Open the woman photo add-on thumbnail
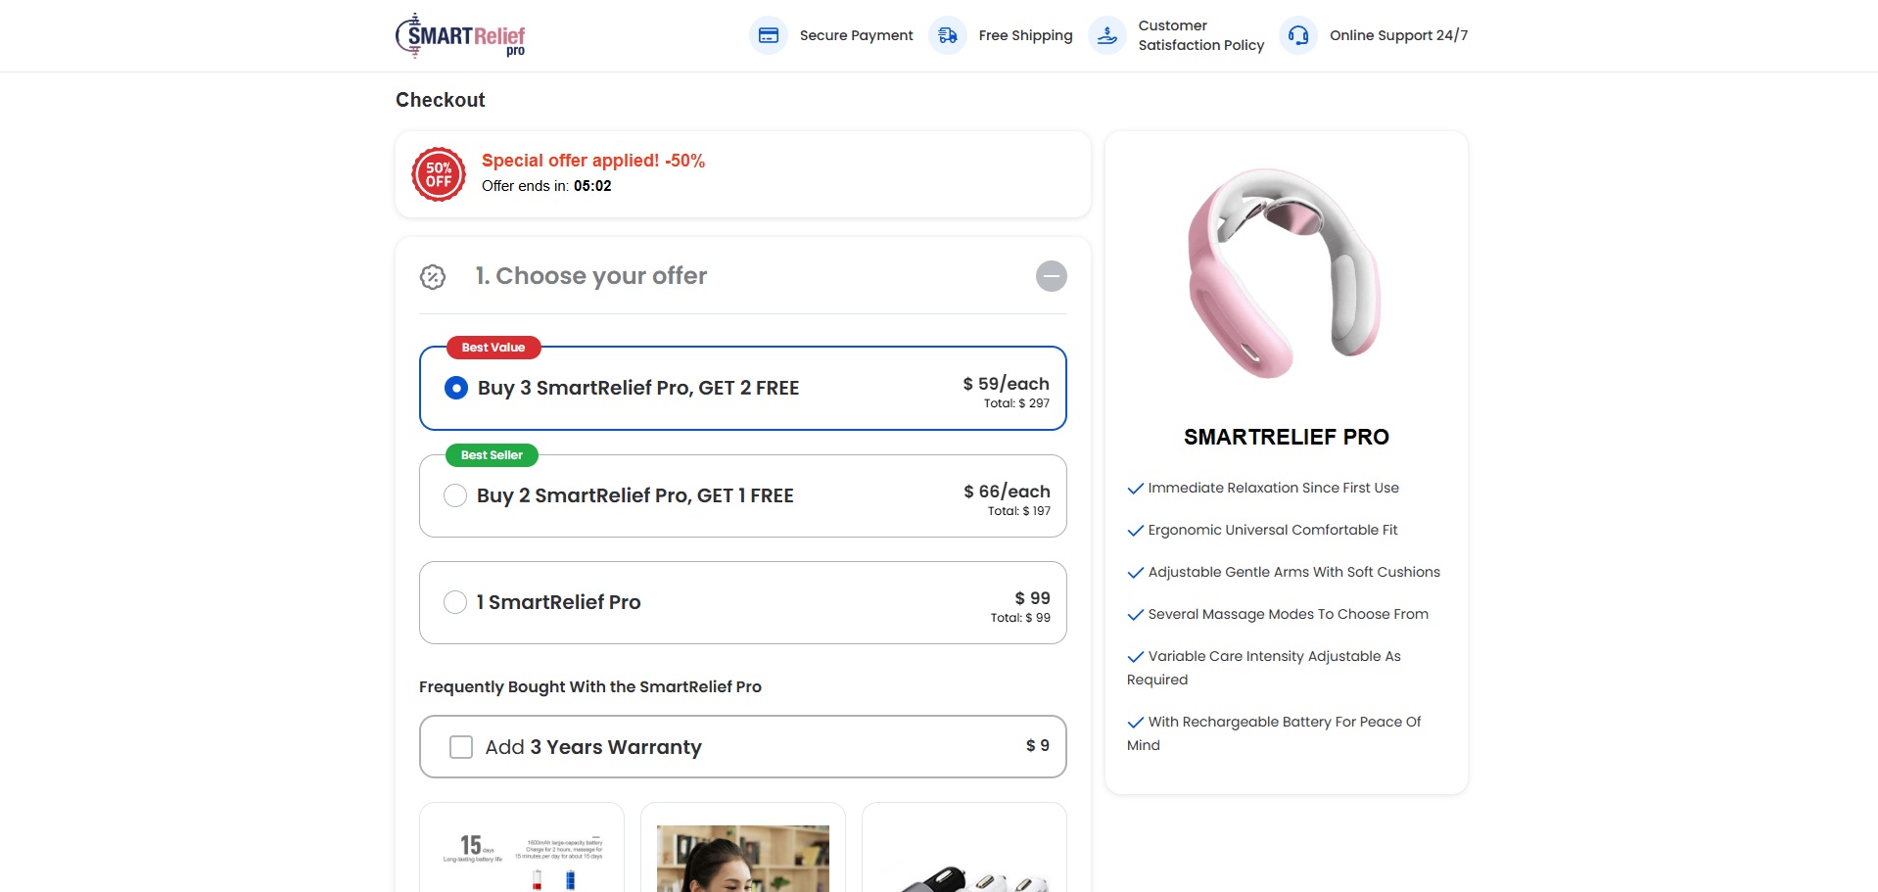 pos(743,857)
